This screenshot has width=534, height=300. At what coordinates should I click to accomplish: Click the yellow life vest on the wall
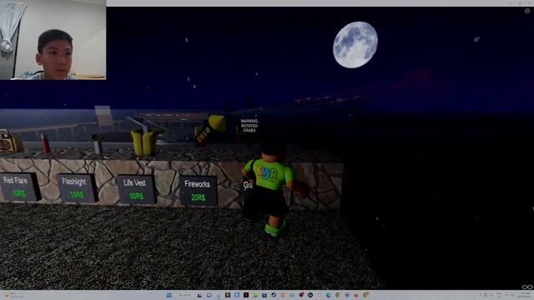click(x=144, y=142)
